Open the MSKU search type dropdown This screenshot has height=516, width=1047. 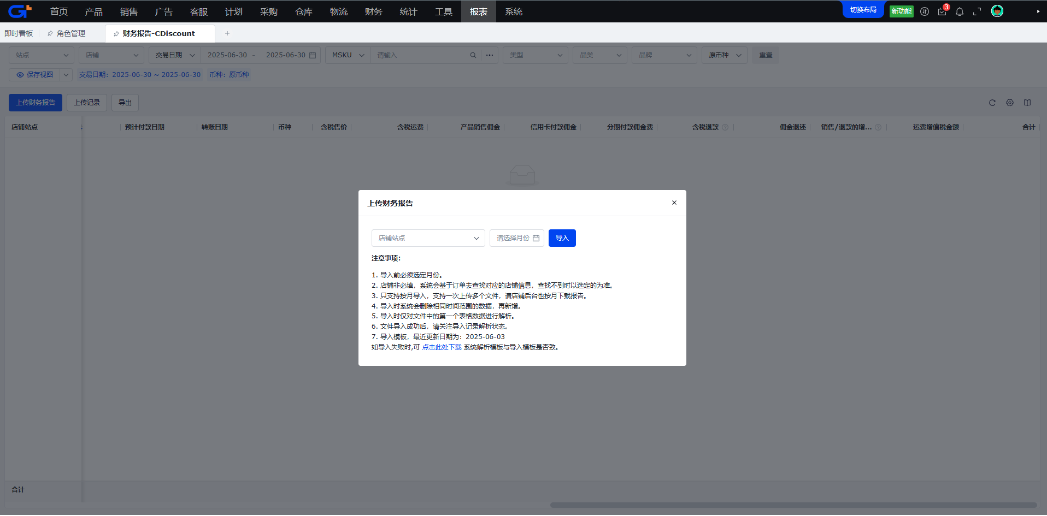(348, 55)
